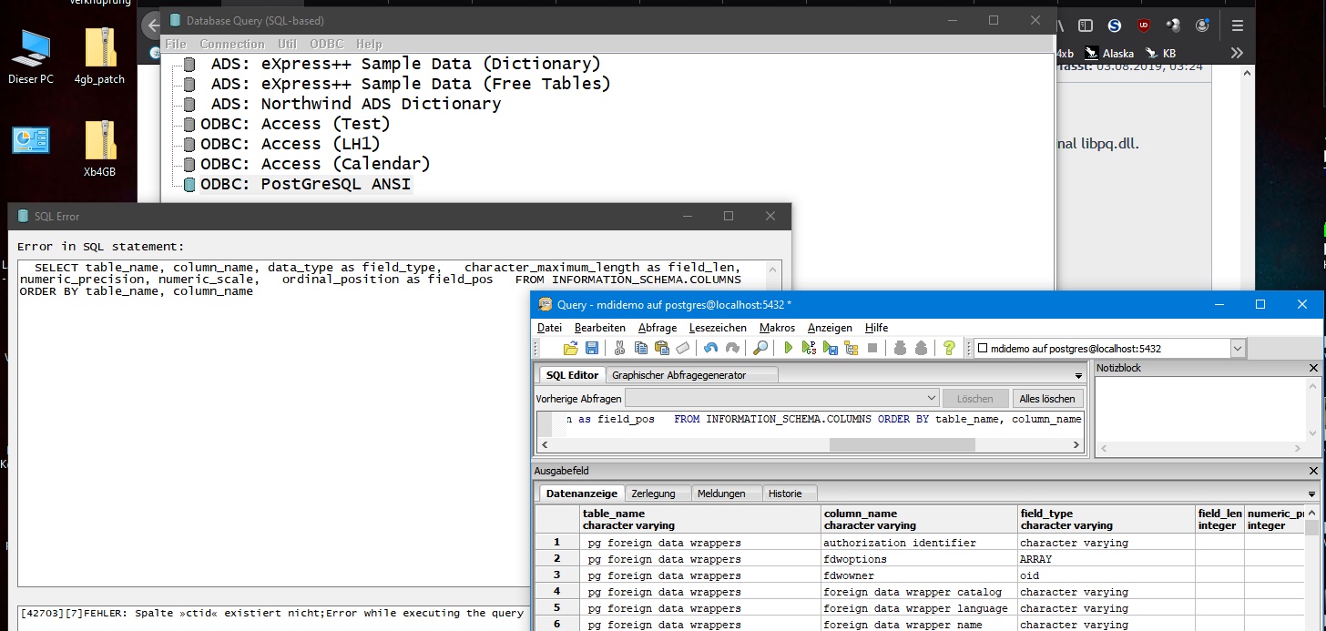Open the File menu in Database Query
This screenshot has height=631, width=1326.
176,44
